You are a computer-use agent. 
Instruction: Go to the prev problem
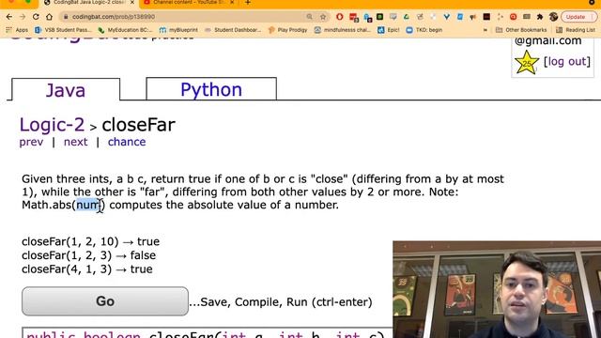click(31, 142)
